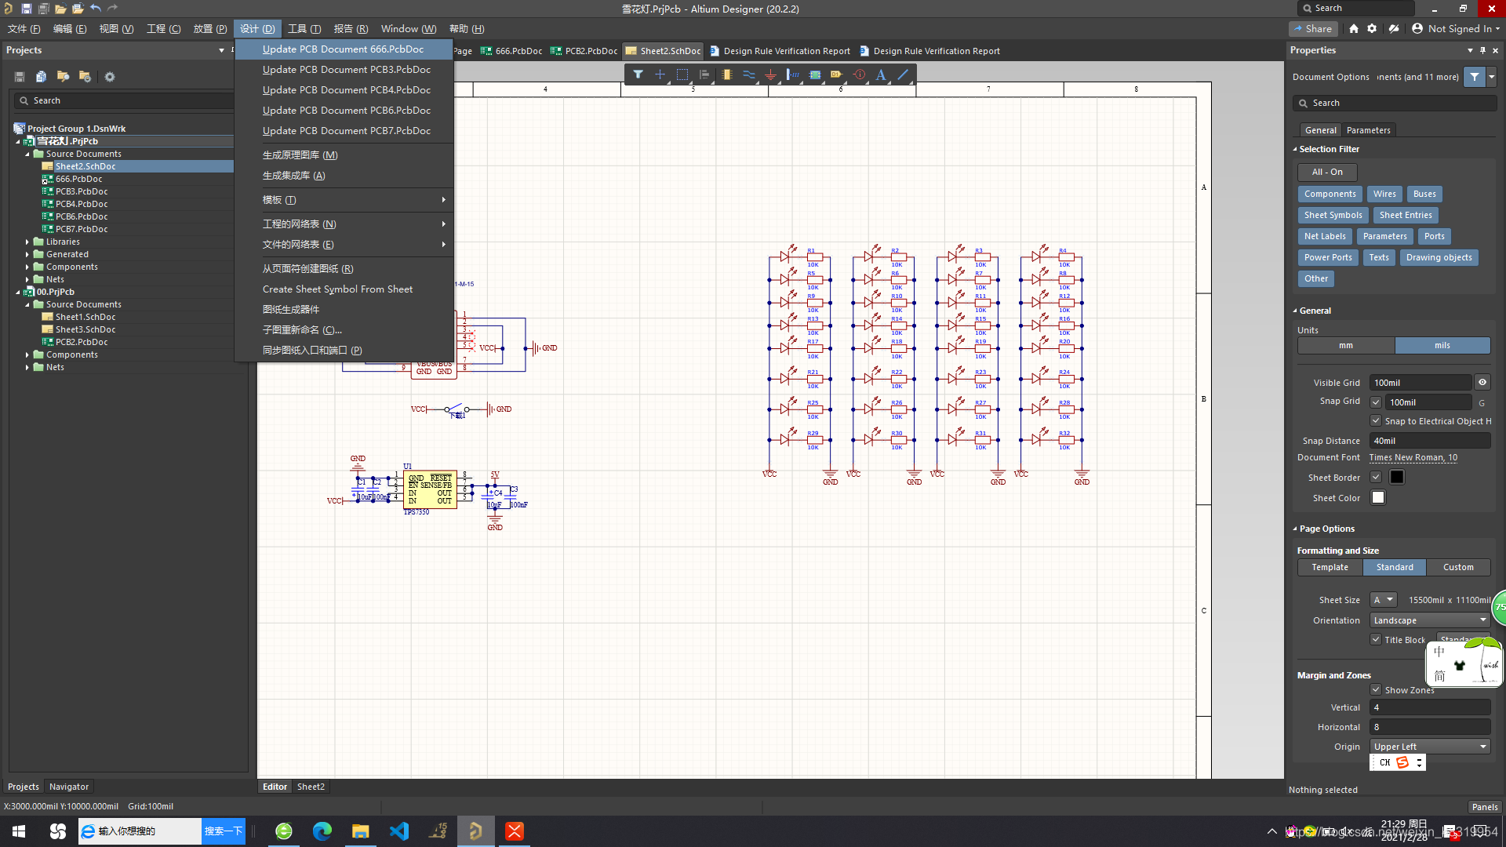Click the Projects panel search box

click(x=124, y=101)
